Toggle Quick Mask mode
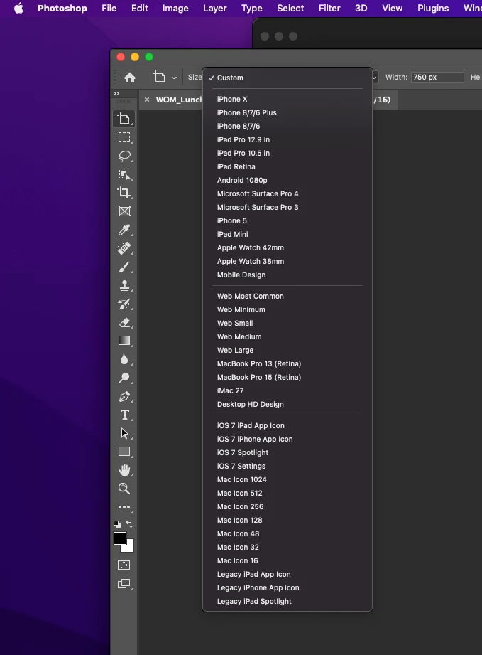This screenshot has height=655, width=482. click(x=124, y=565)
